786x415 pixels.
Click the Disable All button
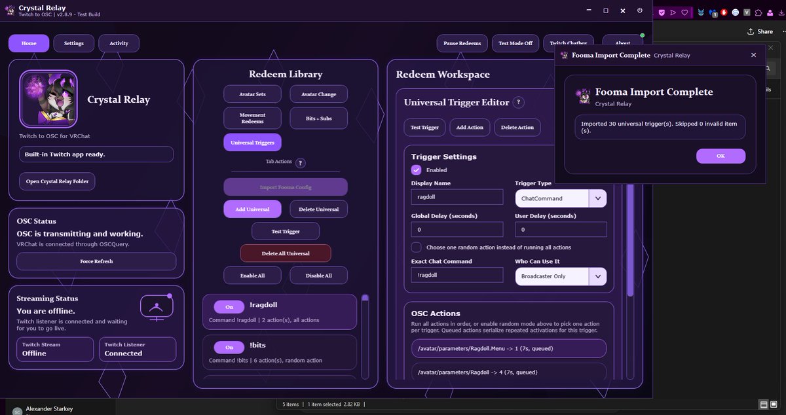[x=318, y=276]
